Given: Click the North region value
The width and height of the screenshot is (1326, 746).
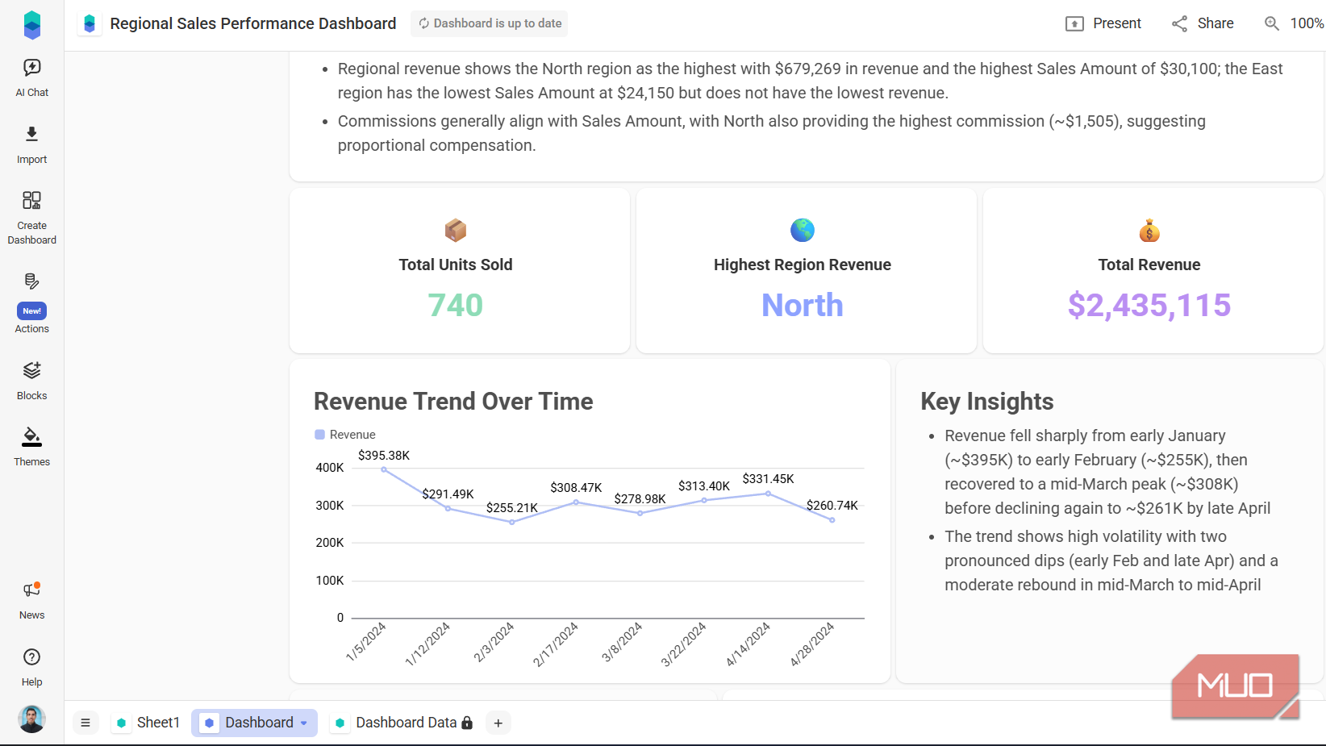Looking at the screenshot, I should (x=803, y=305).
